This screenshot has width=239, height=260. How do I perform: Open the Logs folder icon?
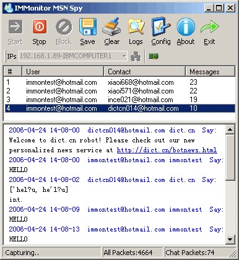(136, 27)
